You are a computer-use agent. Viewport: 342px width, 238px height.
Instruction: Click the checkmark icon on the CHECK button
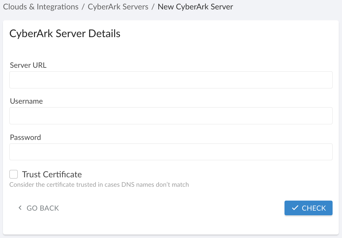pyautogui.click(x=295, y=208)
